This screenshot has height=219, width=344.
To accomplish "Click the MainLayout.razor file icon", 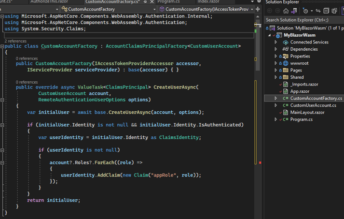I will point(286,112).
